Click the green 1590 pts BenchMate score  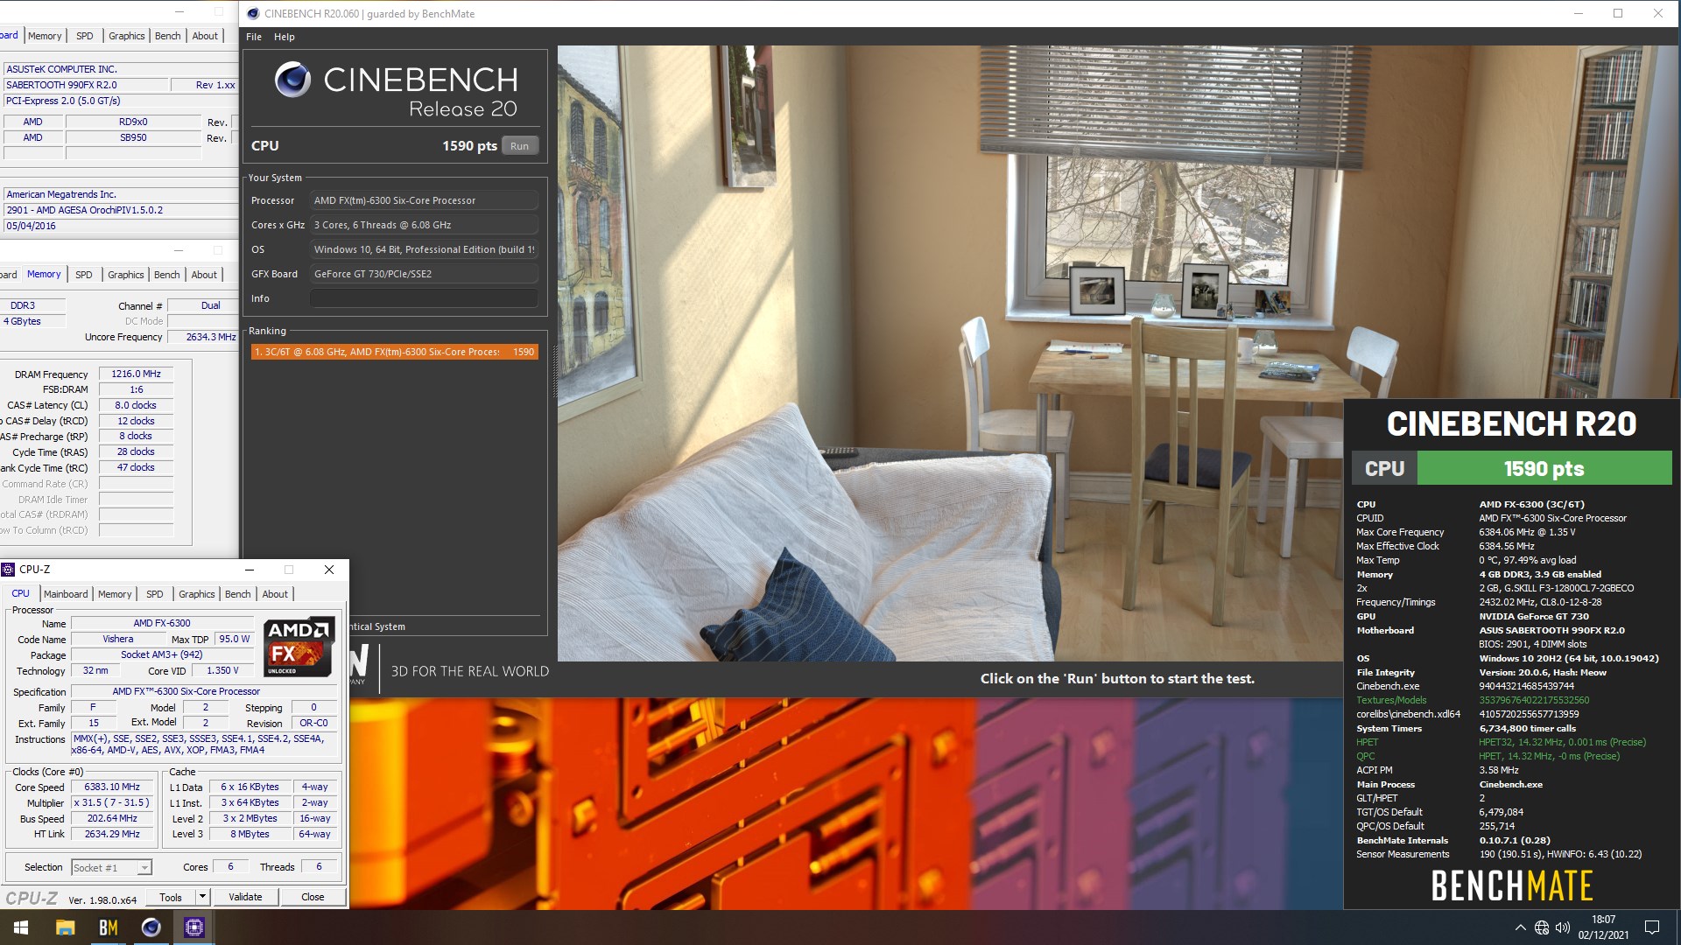coord(1544,468)
